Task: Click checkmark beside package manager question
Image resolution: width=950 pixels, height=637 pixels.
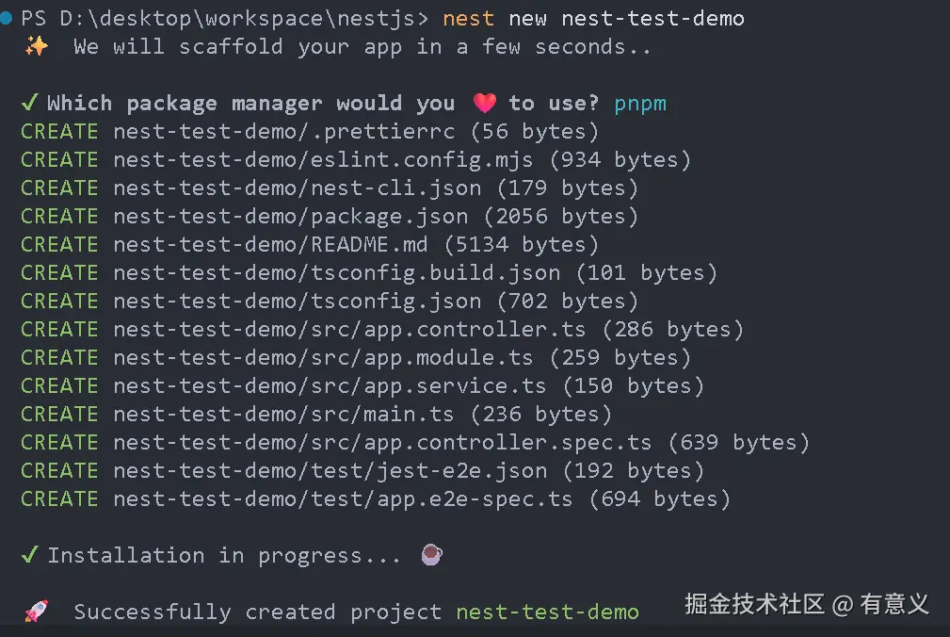Action: point(30,103)
